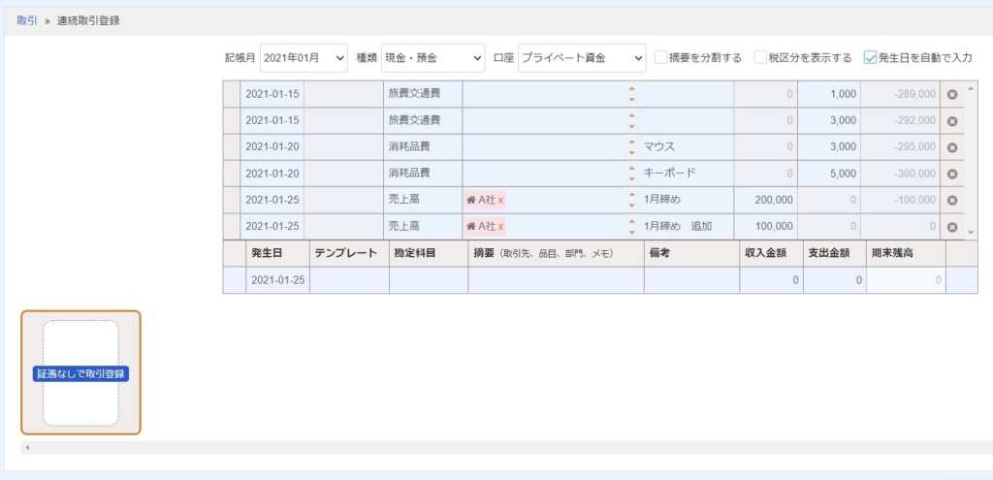Click the 勘定科目 field in the new entry row
The width and height of the screenshot is (993, 480).
[428, 280]
